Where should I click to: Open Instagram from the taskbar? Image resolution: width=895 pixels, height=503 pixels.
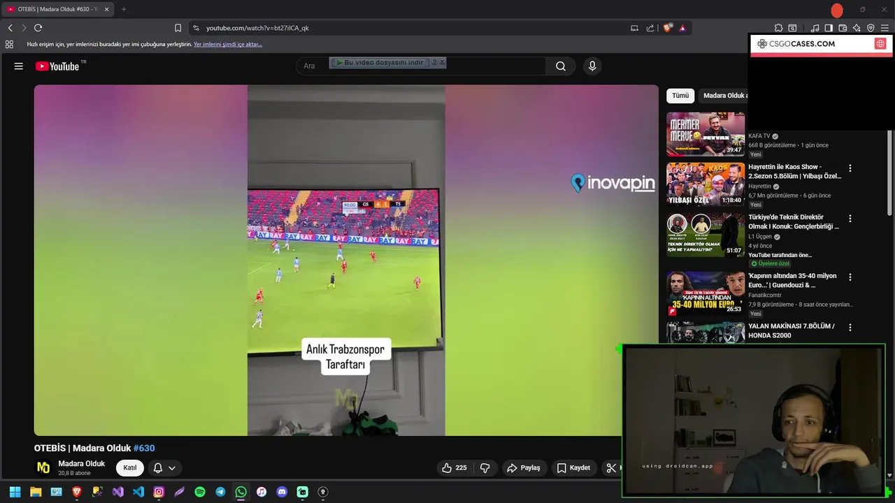159,492
